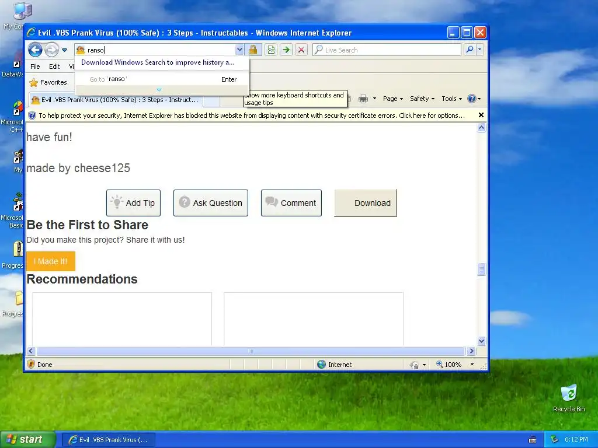Click the Print icon in command bar
The width and height of the screenshot is (598, 448).
coord(363,99)
